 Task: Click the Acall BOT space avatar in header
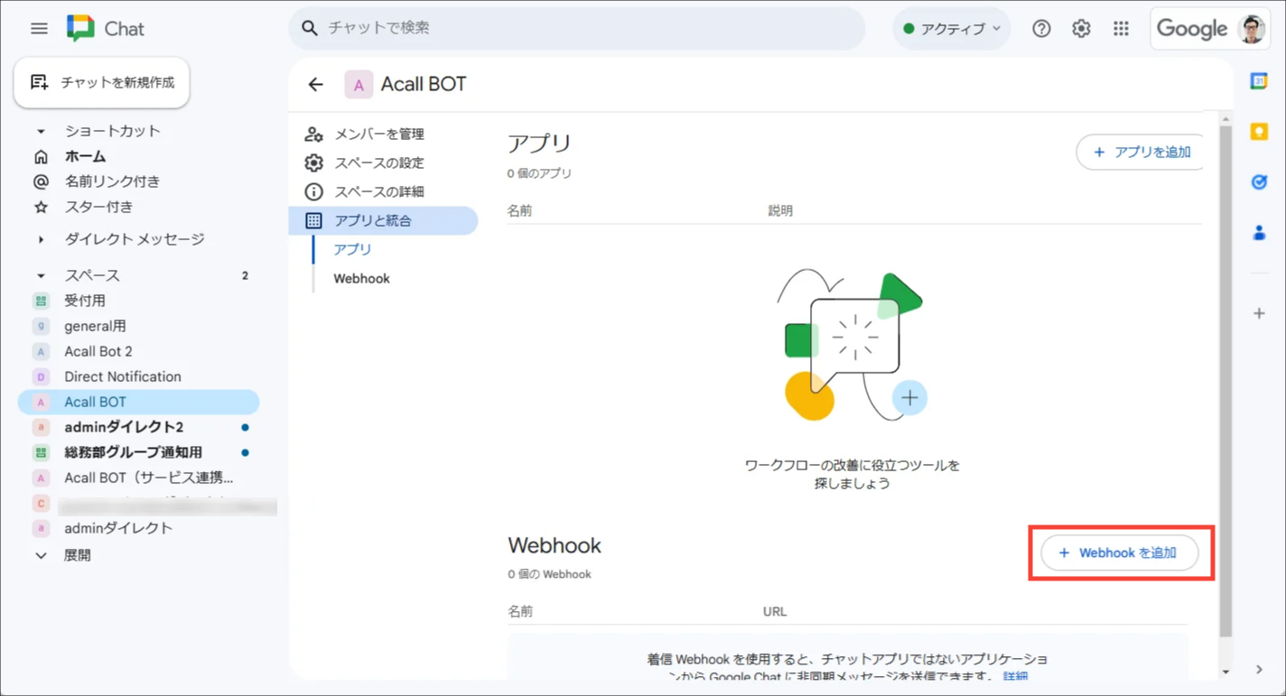point(359,85)
